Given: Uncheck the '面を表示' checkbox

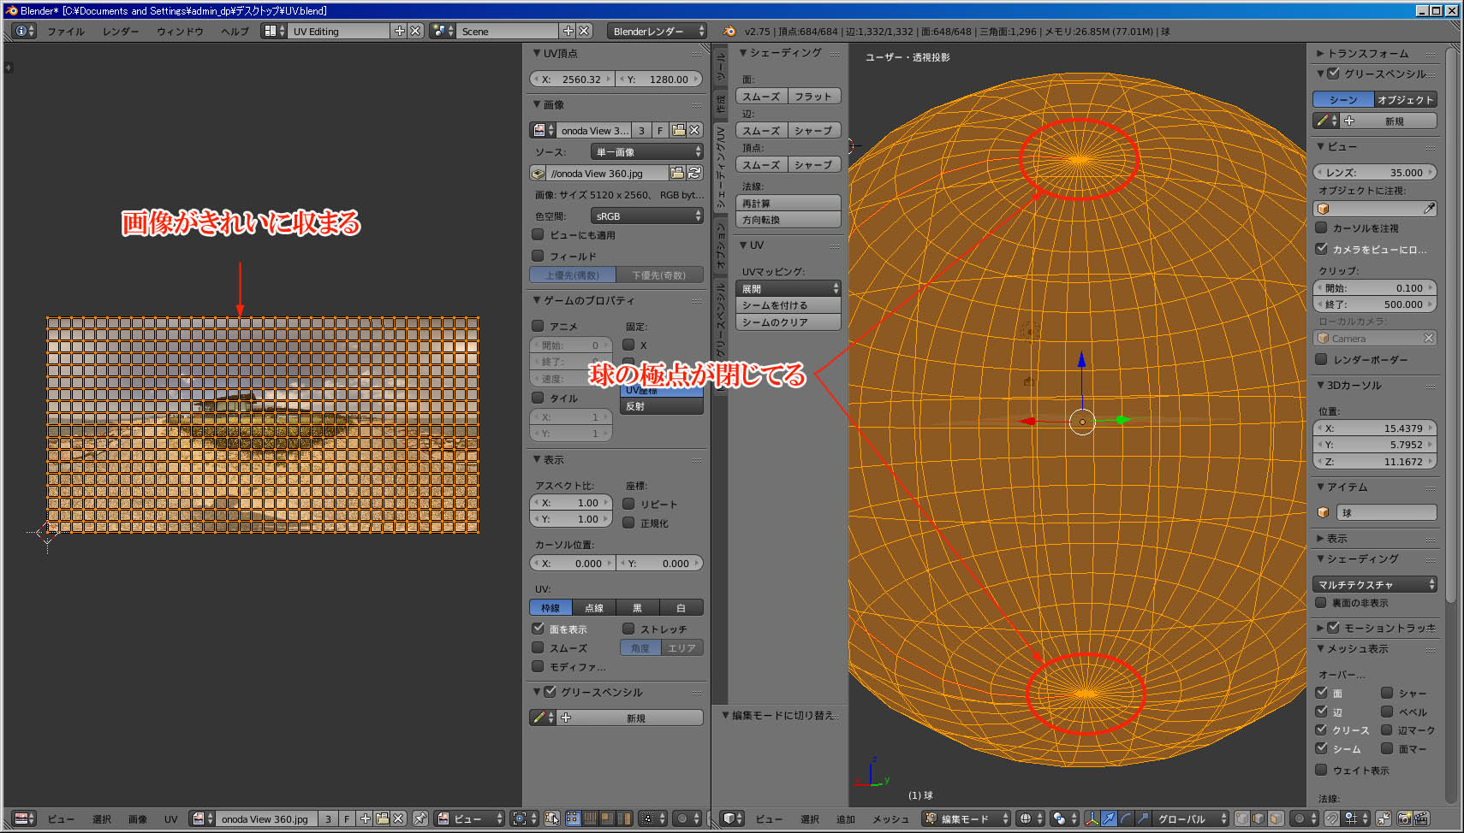Looking at the screenshot, I should pos(538,628).
